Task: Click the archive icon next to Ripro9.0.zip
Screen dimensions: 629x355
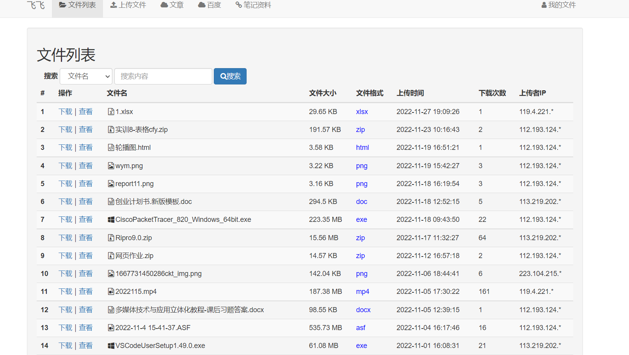Action: pos(111,238)
